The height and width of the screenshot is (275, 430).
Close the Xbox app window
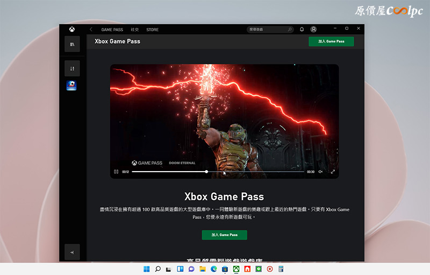359,29
